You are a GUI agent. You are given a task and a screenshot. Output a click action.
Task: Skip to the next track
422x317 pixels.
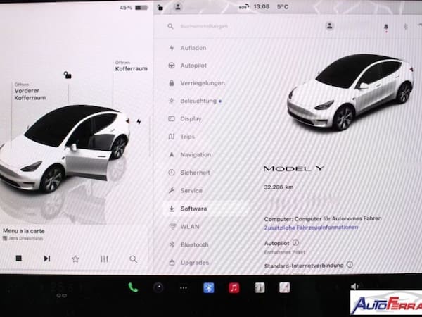[x=47, y=259]
